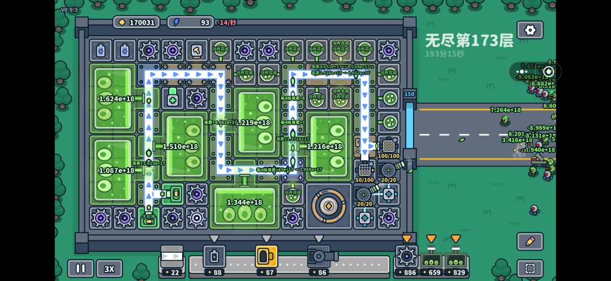Select the gear item costing 886
The width and height of the screenshot is (611, 281).
pos(407,261)
